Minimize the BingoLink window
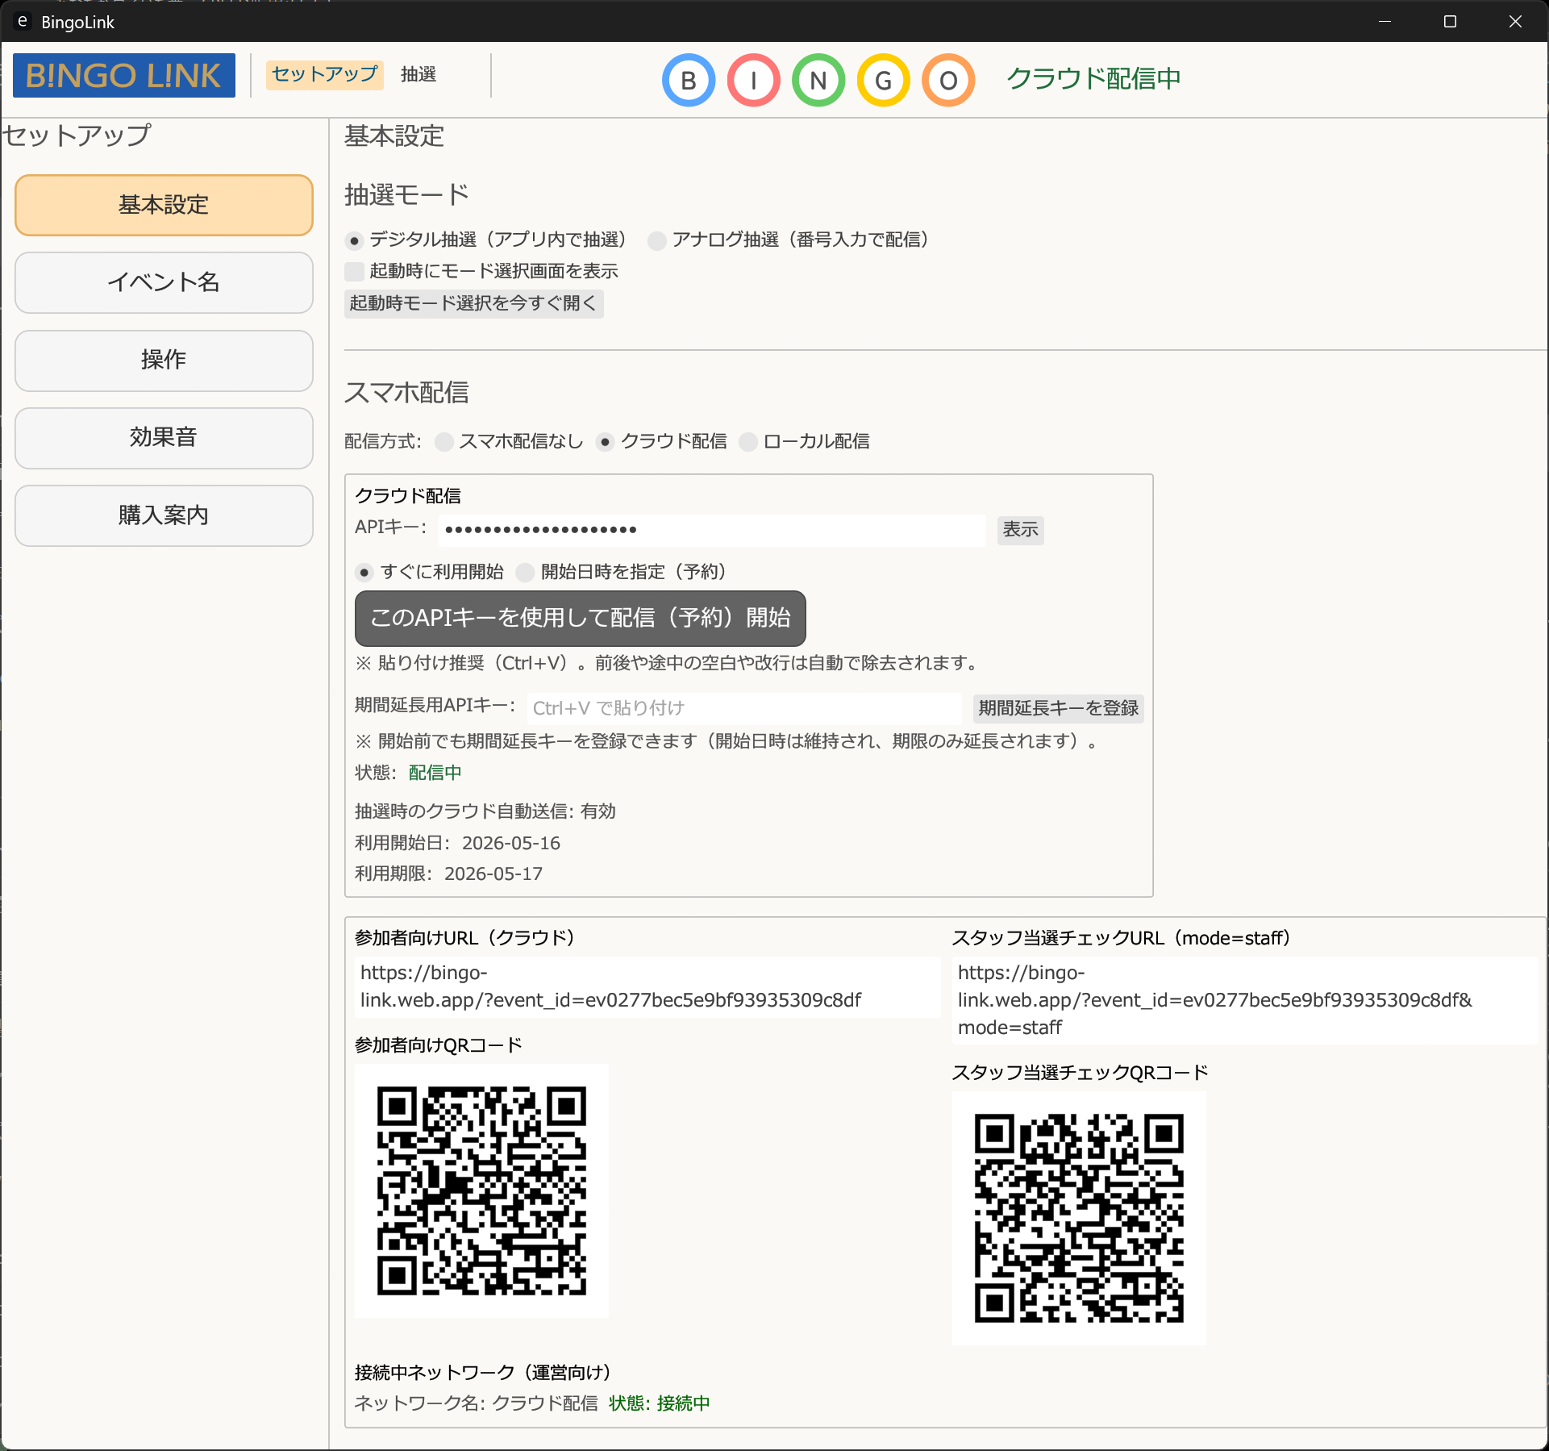1549x1451 pixels. 1385,22
